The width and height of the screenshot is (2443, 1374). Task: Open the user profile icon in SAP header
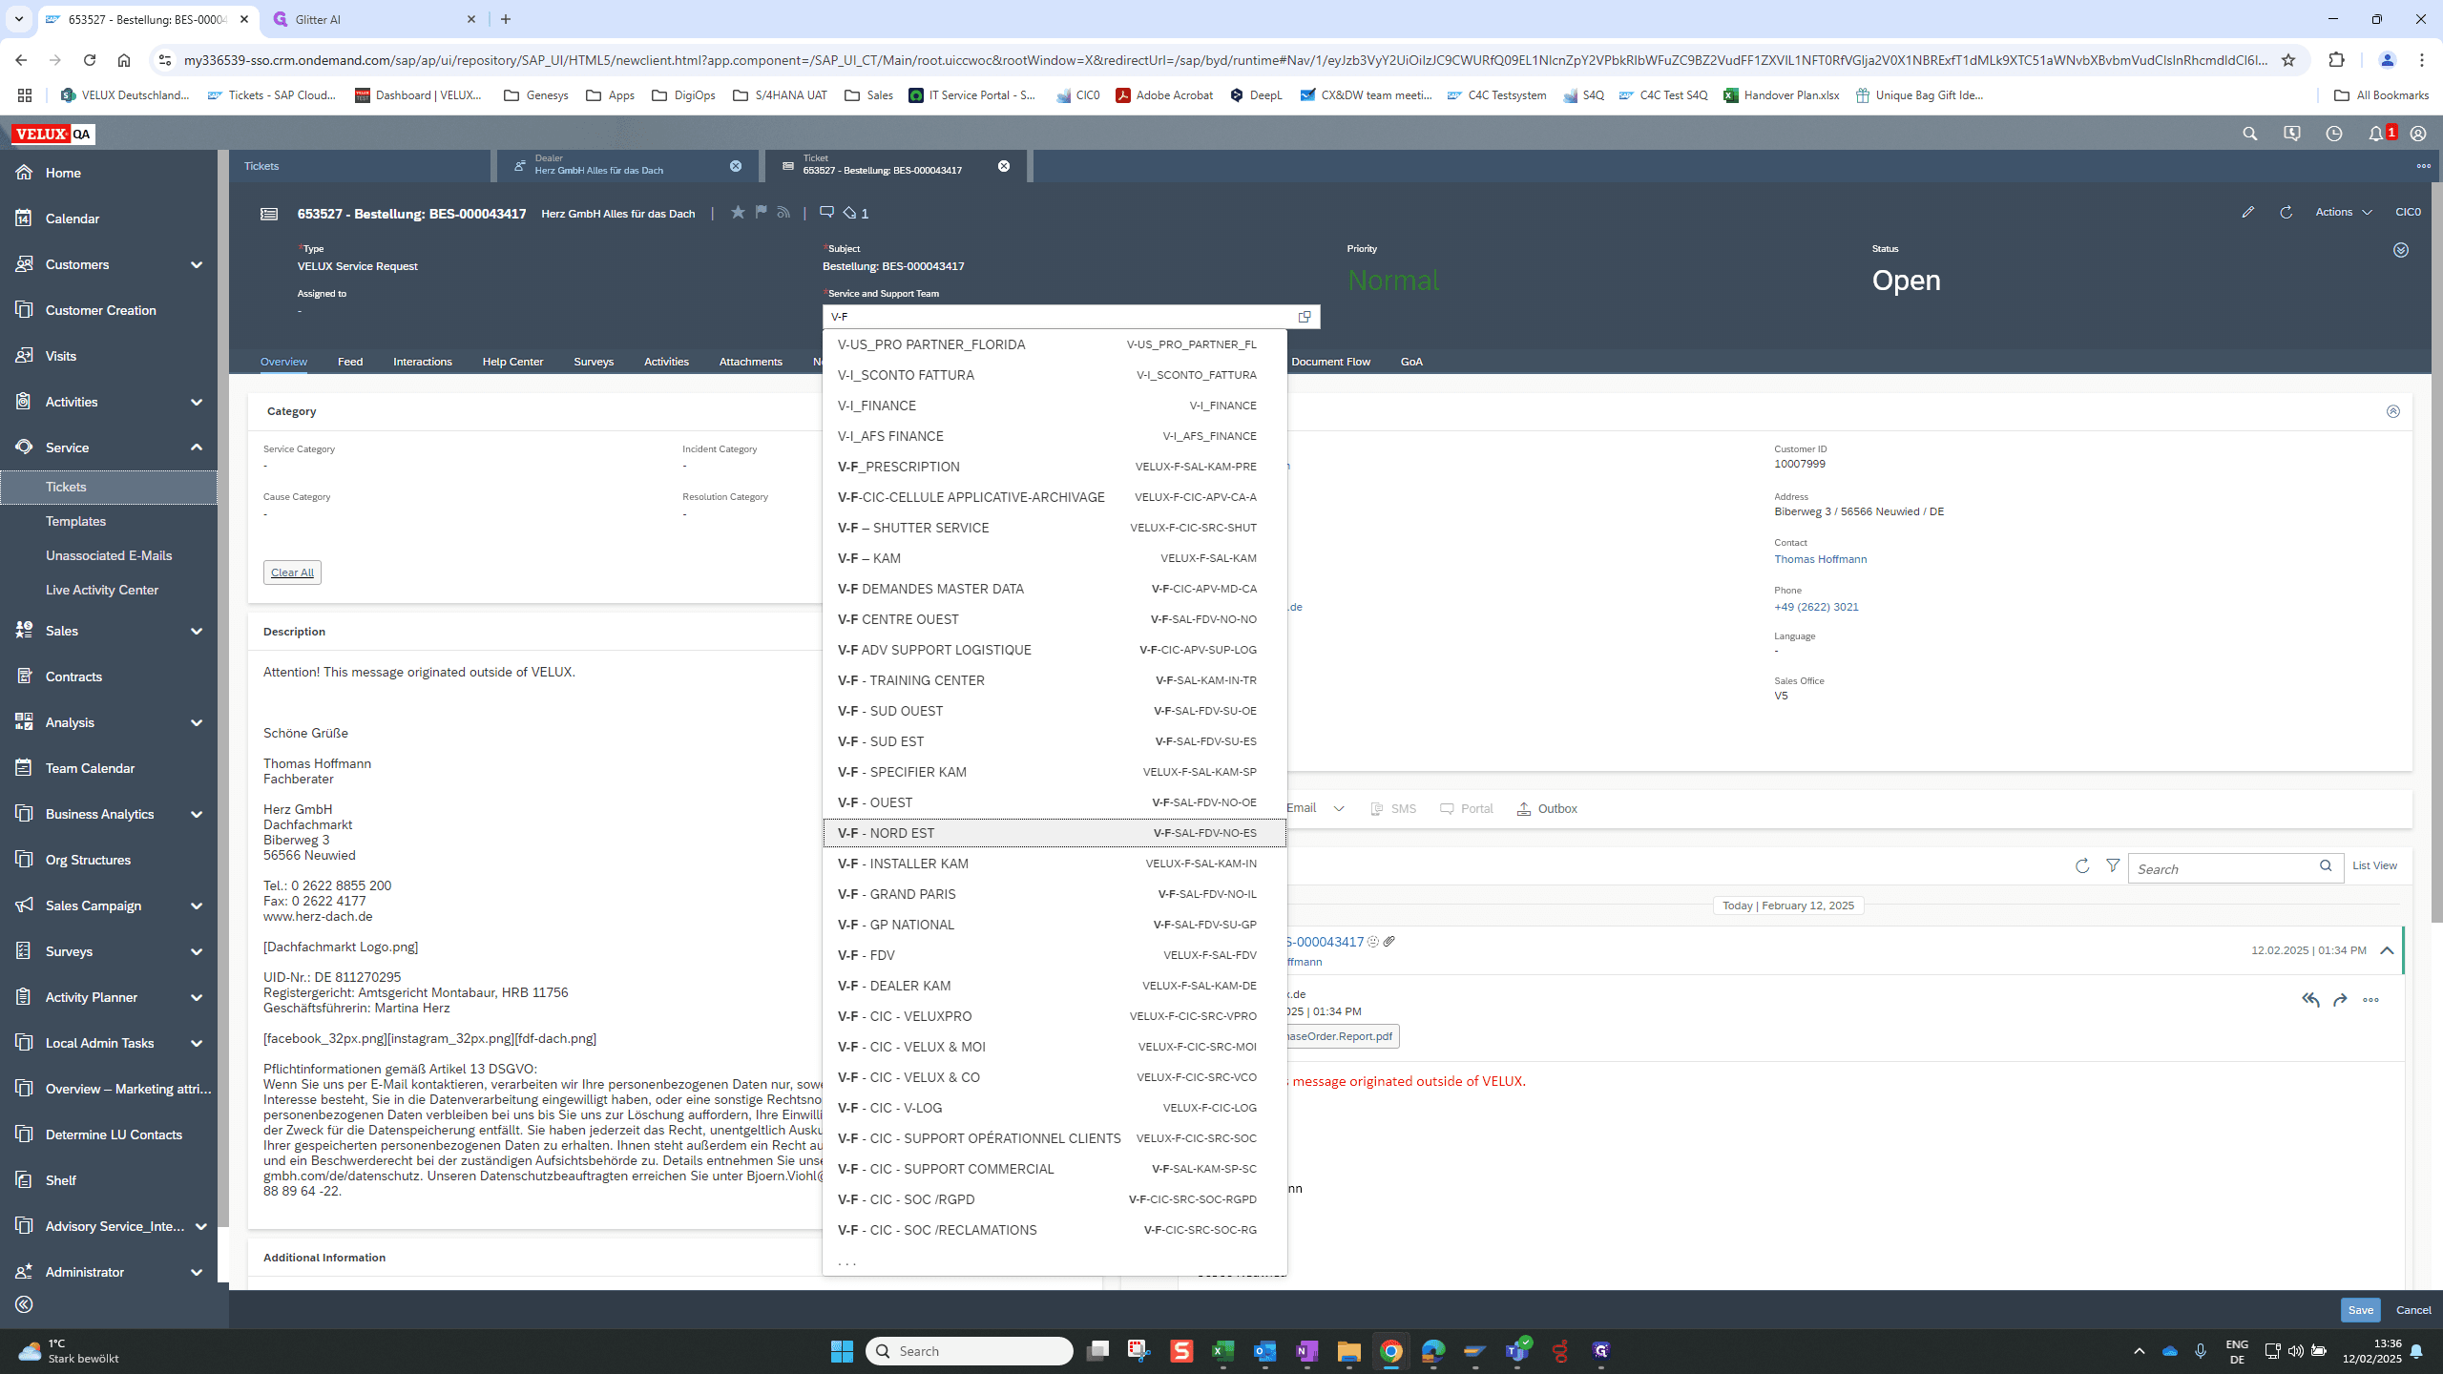(x=2418, y=134)
